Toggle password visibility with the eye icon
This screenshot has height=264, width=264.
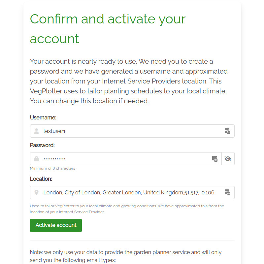(x=228, y=159)
